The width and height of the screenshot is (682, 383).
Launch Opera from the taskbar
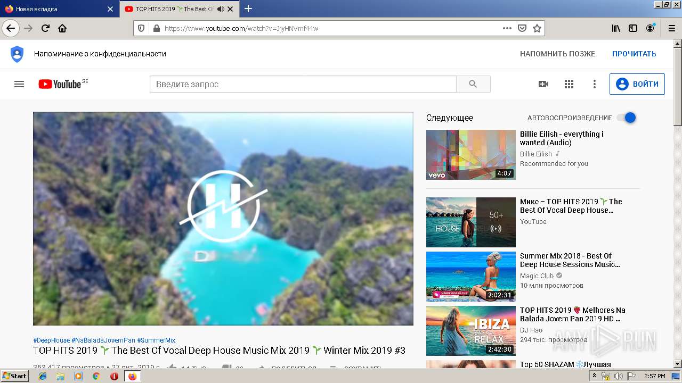114,376
